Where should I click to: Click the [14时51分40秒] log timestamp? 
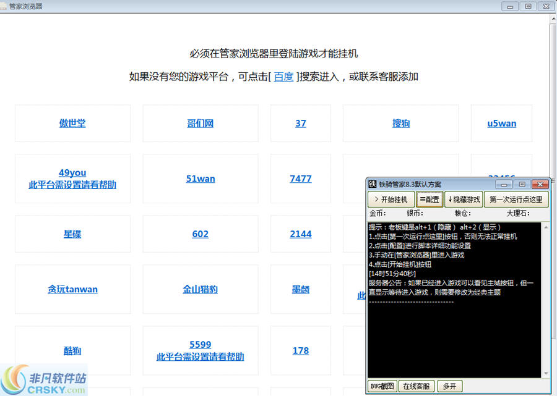[392, 274]
